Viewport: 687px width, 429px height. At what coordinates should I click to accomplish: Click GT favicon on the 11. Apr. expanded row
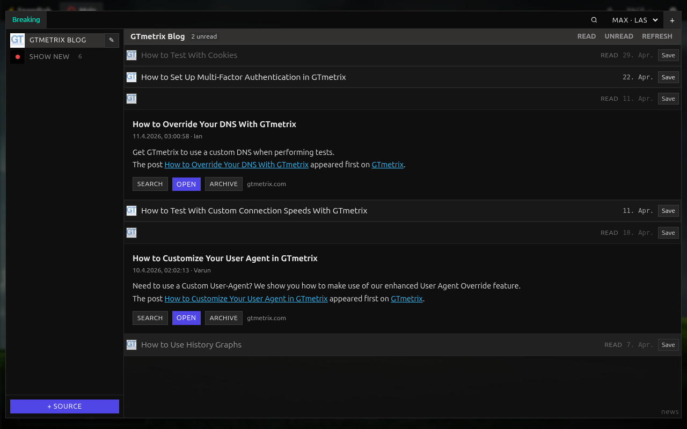131,98
